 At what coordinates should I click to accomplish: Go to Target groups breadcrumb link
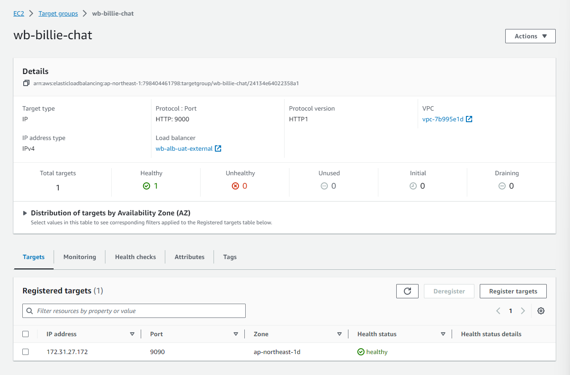click(x=58, y=13)
